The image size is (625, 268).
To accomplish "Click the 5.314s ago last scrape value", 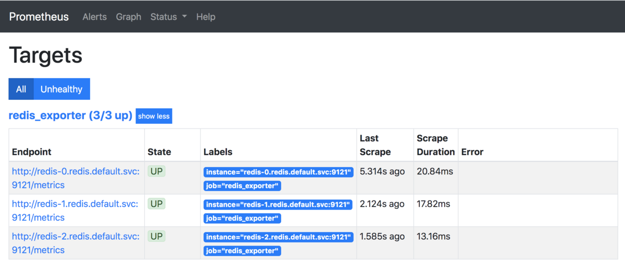I will pos(382,172).
